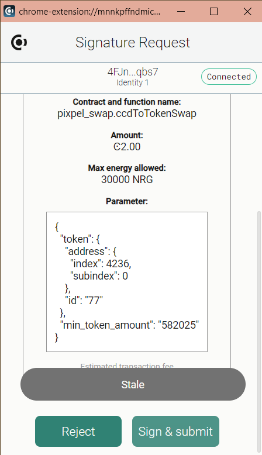Maximize the extension popup window

point(214,11)
